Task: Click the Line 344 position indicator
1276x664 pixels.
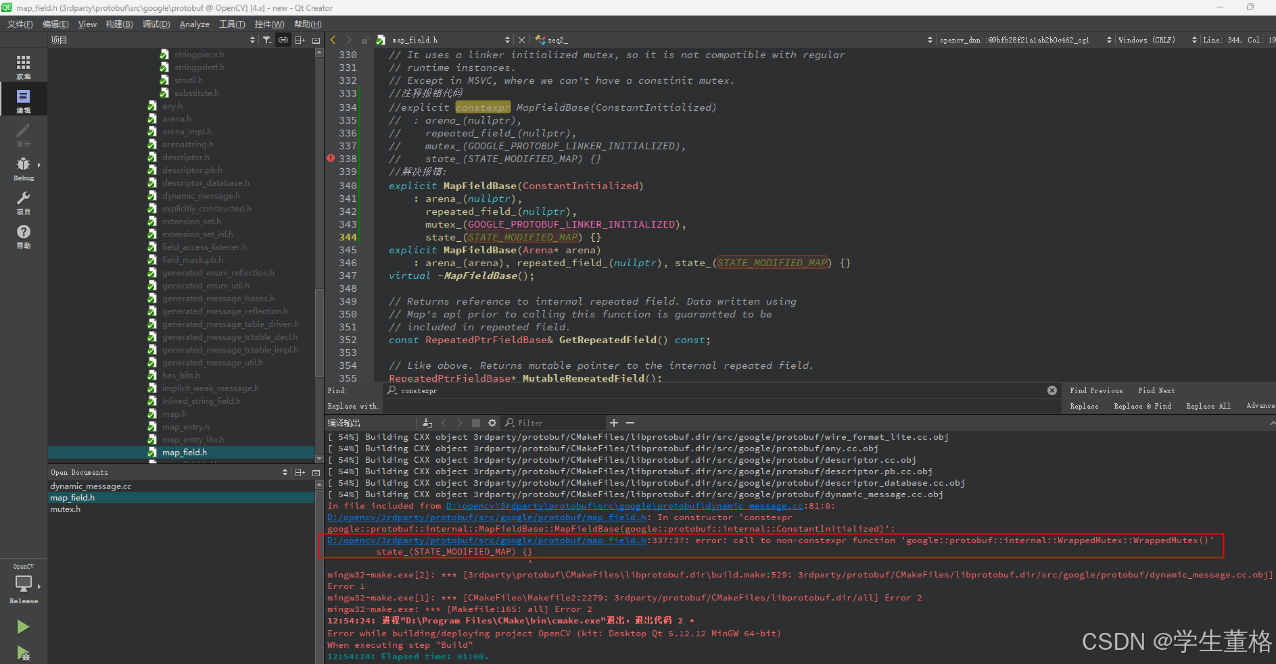Action: pos(1238,40)
